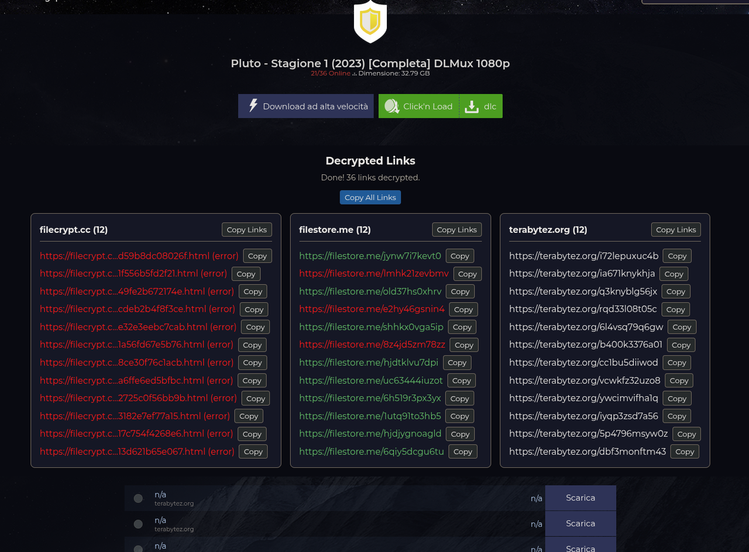The image size is (749, 552).
Task: Open filestore.me/e2hy46gsnin4 link
Action: point(372,309)
